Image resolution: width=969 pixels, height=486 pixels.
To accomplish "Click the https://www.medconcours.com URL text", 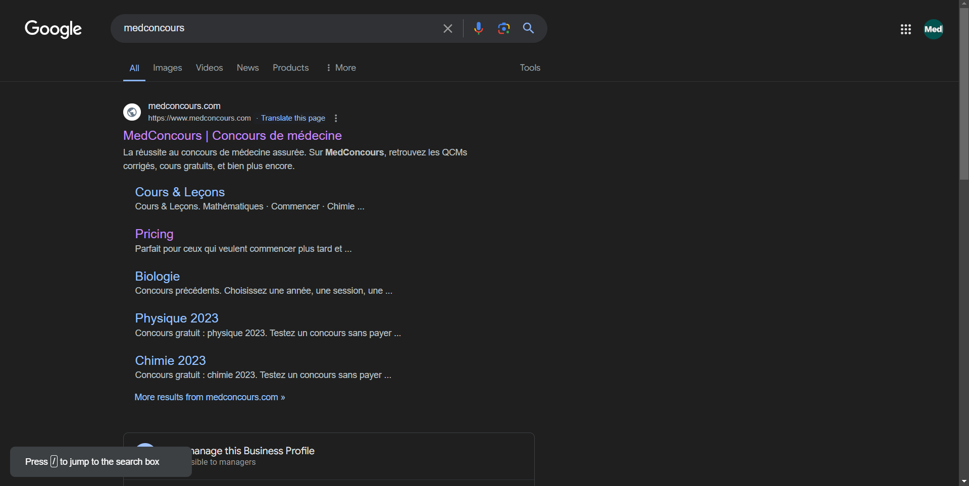I will pyautogui.click(x=199, y=118).
